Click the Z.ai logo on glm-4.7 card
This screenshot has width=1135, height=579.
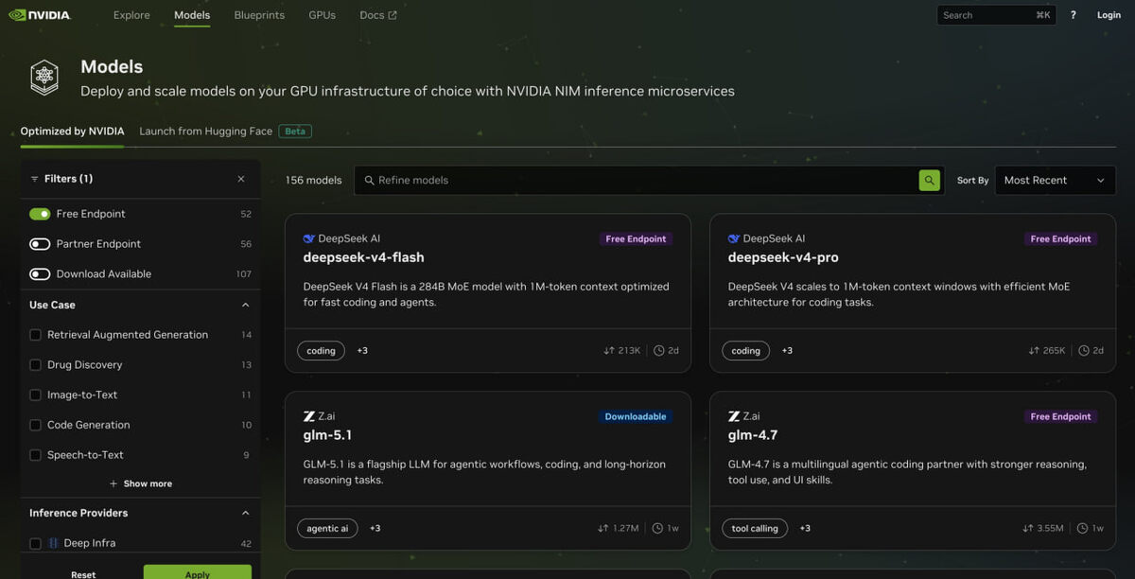[734, 416]
